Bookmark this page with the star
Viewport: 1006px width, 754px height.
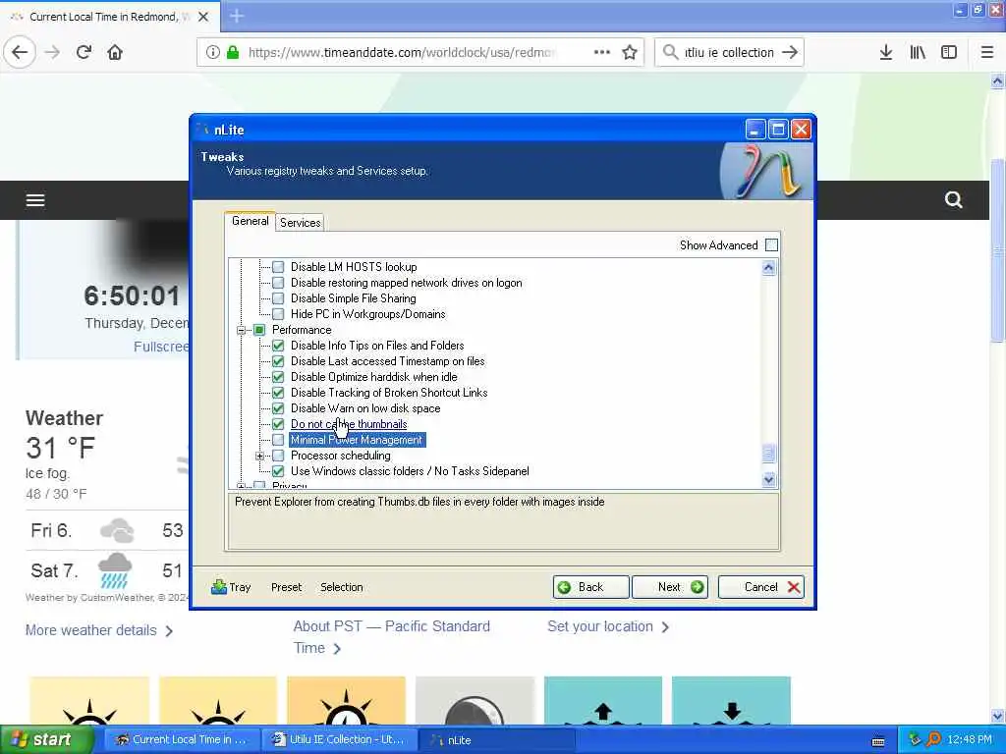coord(630,53)
